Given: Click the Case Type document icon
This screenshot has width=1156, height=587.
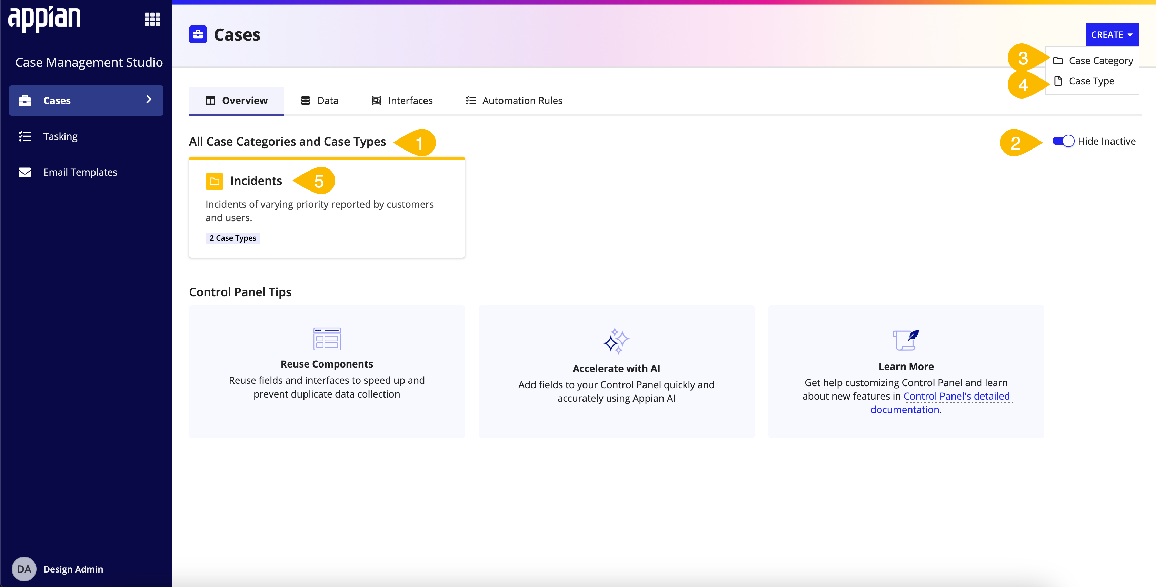Looking at the screenshot, I should click(1058, 81).
